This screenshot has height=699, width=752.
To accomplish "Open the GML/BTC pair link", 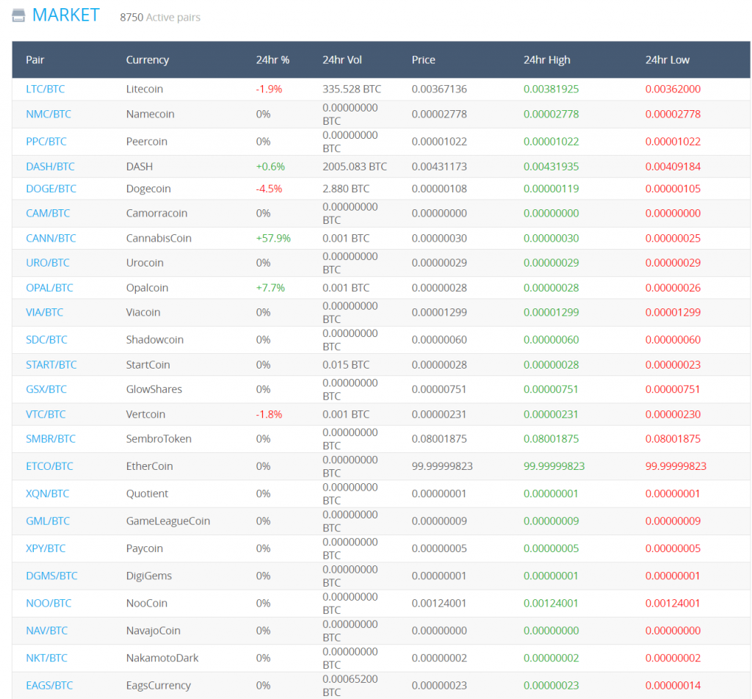I will (x=48, y=521).
